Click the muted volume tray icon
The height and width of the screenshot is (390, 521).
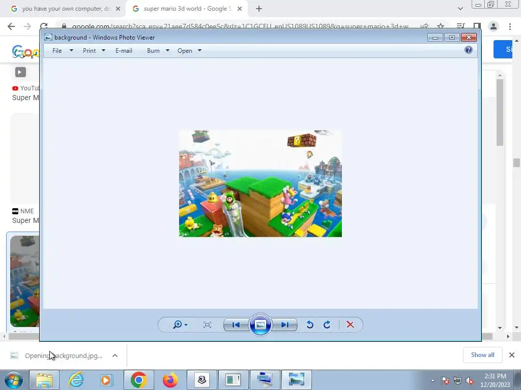470,380
